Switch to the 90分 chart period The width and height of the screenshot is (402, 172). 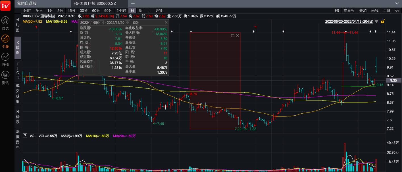tap(108, 10)
